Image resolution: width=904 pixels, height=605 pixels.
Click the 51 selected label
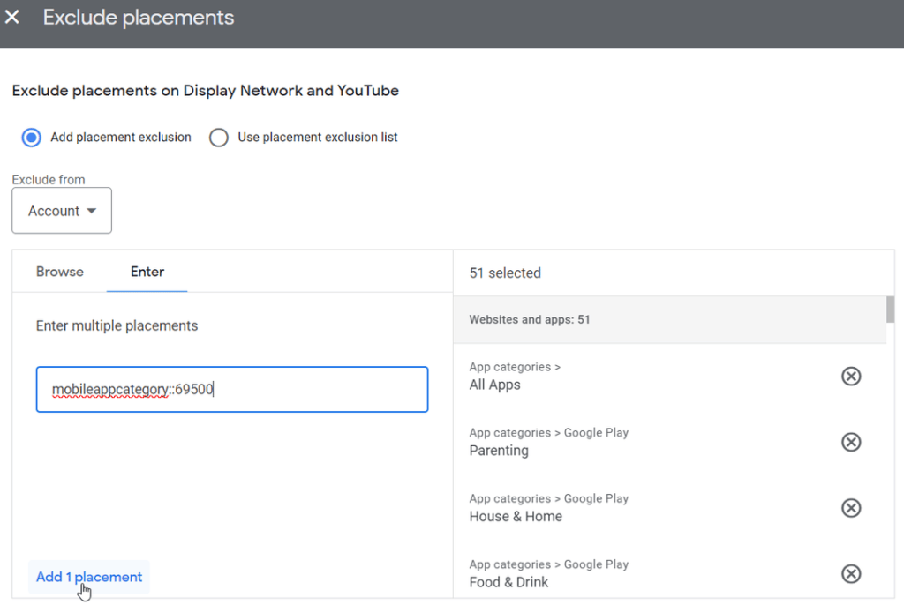click(505, 273)
